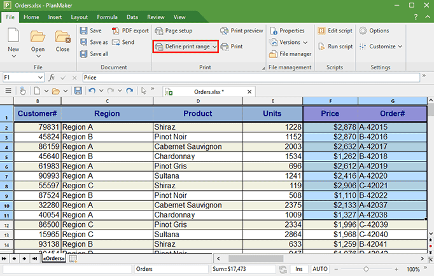434x276 pixels.
Task: Click the zoom slider in status bar
Action: (x=367, y=269)
